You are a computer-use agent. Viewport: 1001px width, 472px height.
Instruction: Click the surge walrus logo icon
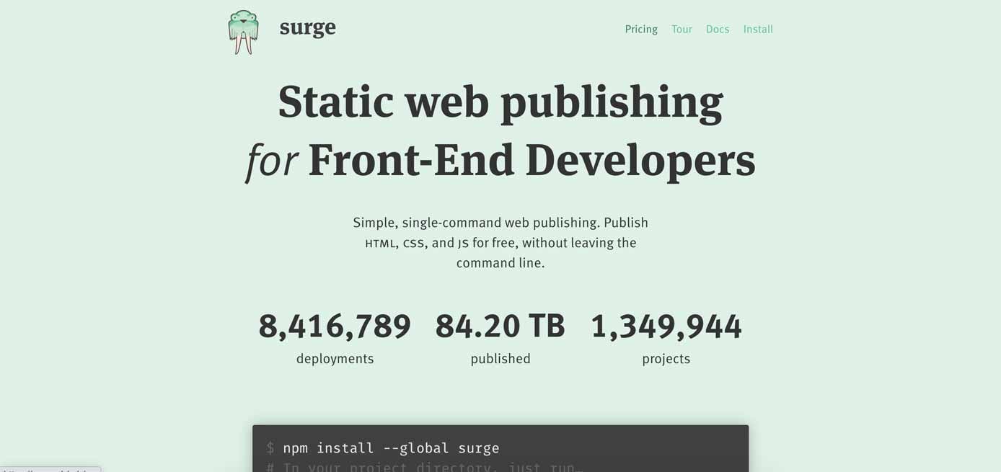(x=242, y=30)
